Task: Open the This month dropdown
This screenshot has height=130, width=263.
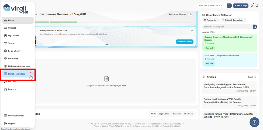Action: tap(211, 20)
